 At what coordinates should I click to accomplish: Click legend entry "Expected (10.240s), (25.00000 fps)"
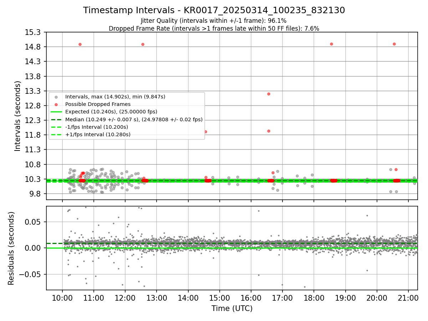(111, 112)
